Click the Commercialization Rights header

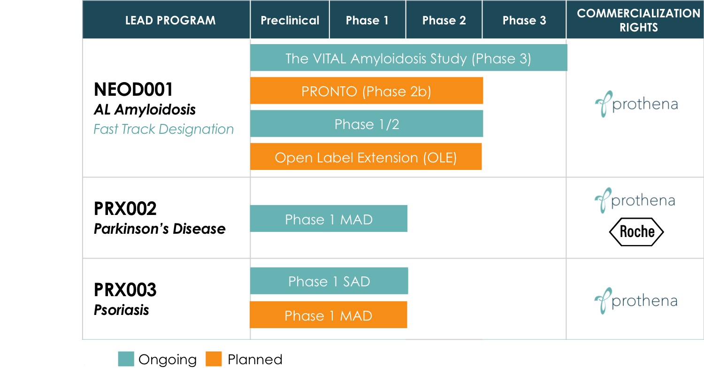coord(638,20)
